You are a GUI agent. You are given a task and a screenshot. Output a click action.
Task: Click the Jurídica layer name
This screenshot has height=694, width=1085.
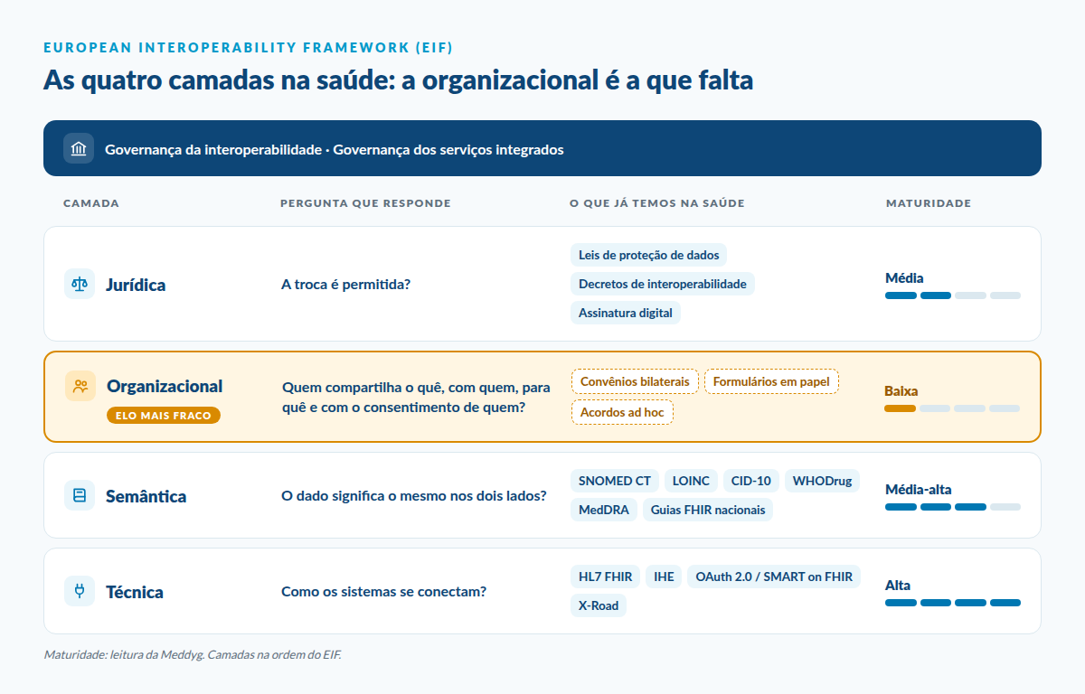click(x=136, y=285)
